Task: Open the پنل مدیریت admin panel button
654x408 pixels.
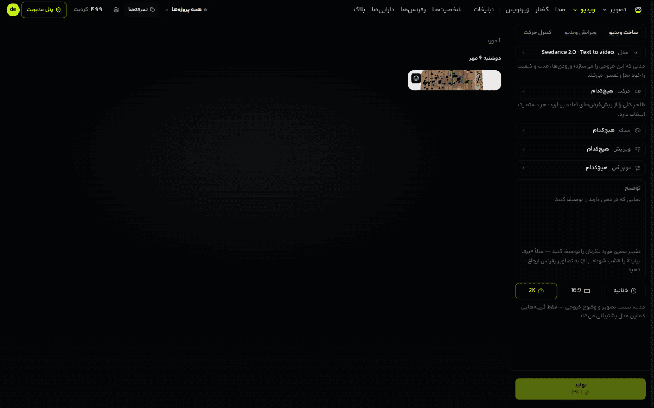Action: 44,10
